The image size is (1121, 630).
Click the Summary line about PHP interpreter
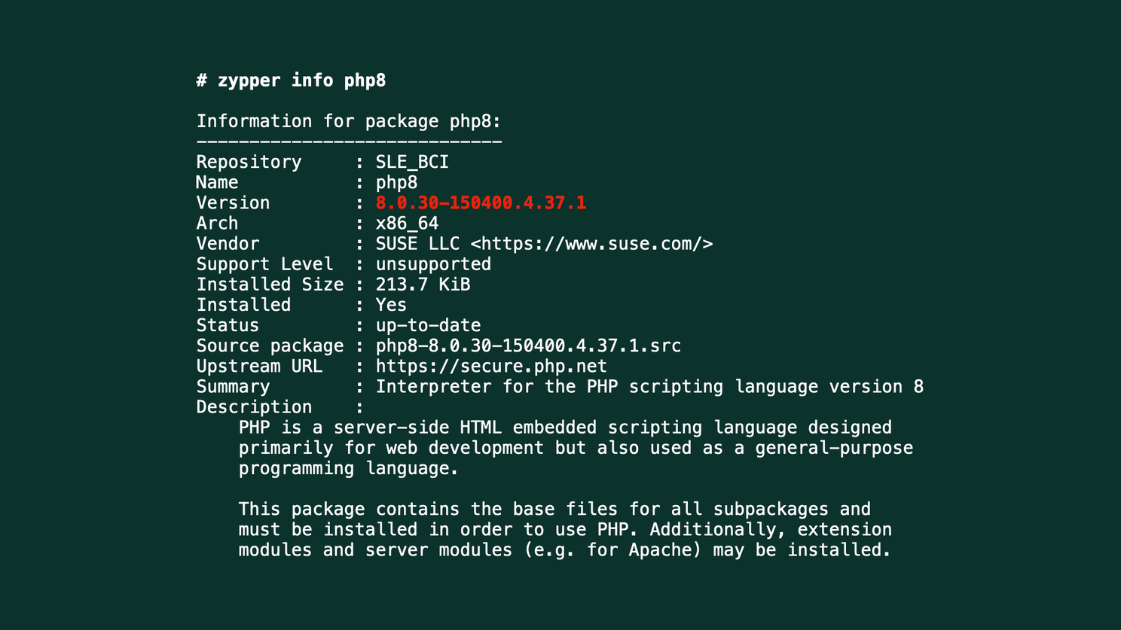tap(649, 387)
